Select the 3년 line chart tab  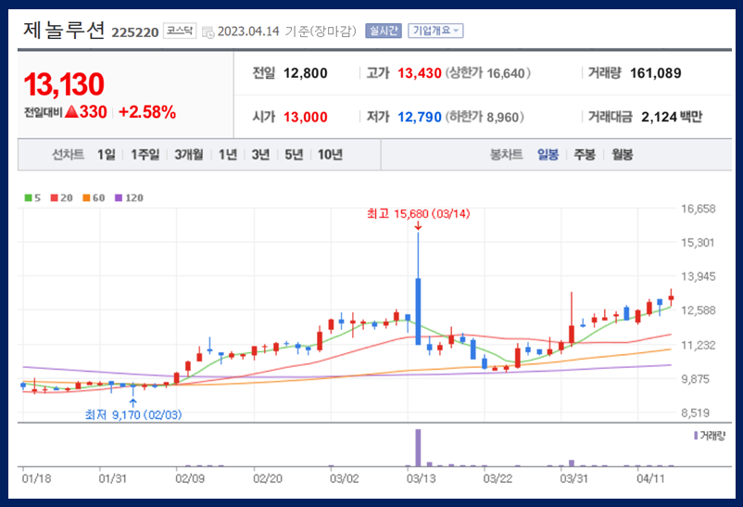tap(260, 155)
